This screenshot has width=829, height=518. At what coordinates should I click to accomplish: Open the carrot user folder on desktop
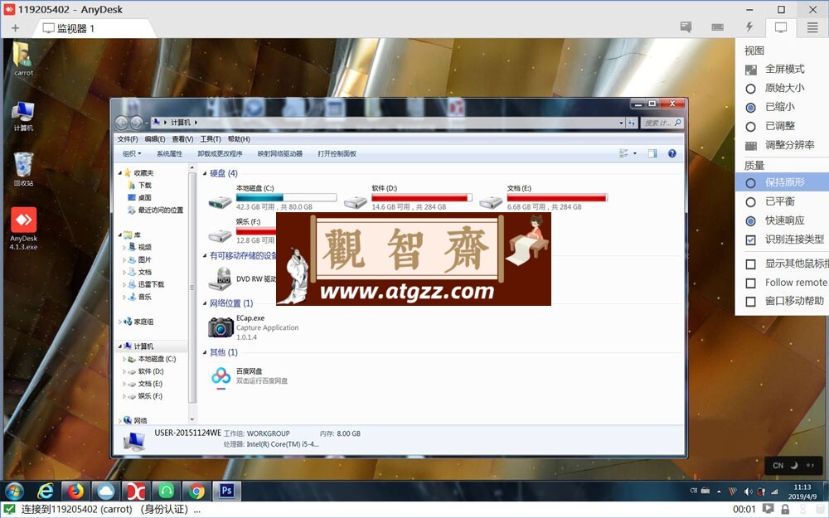coord(23,59)
